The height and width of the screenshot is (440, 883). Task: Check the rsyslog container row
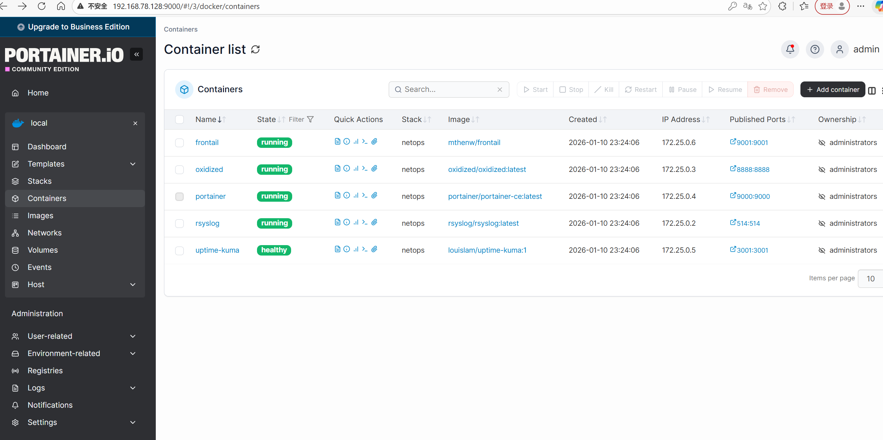[179, 224]
